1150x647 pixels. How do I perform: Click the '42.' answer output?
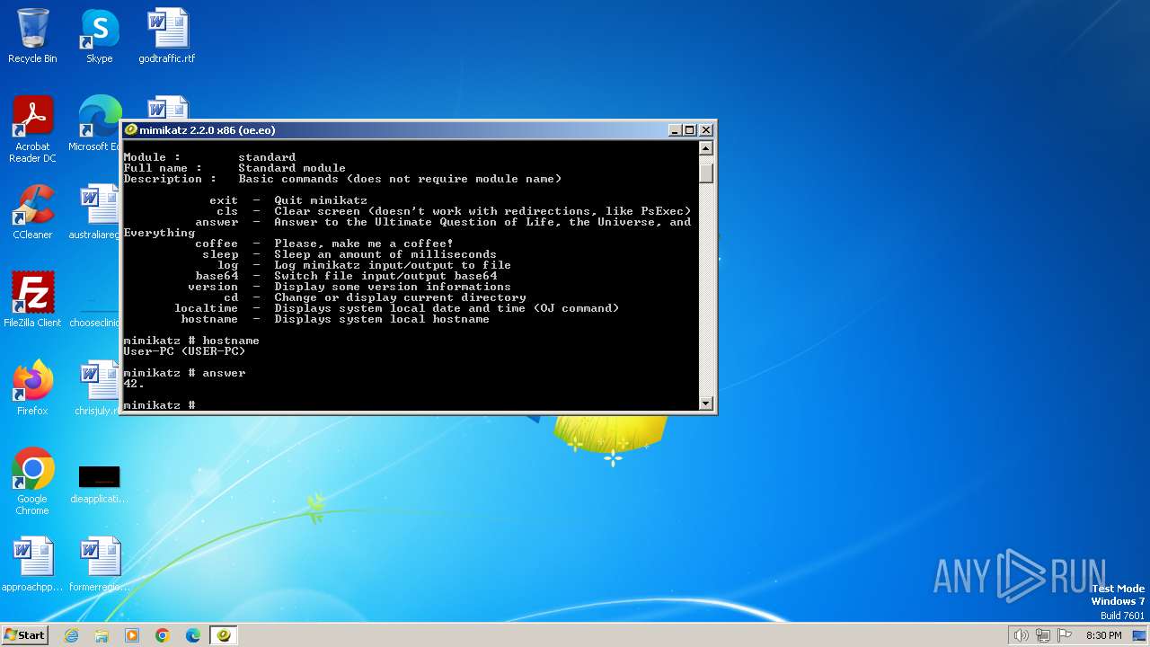[134, 384]
